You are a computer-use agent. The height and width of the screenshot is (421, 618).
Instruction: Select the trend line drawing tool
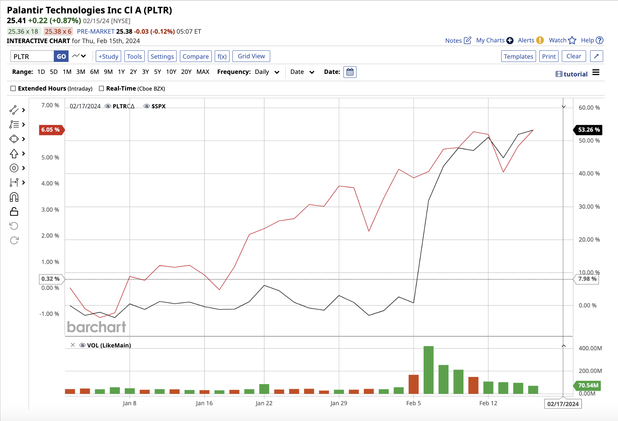coord(14,110)
